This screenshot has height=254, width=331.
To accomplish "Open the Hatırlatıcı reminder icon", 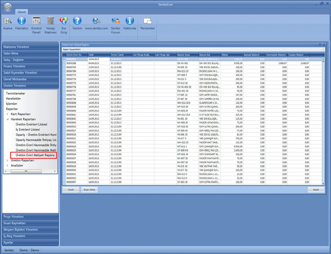I will tap(21, 24).
